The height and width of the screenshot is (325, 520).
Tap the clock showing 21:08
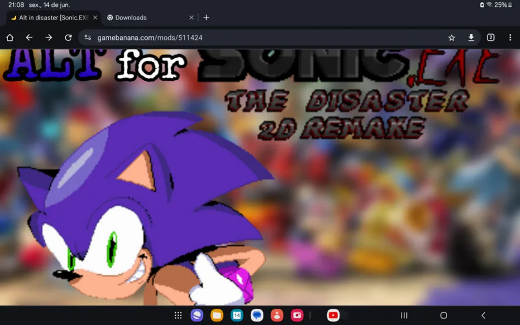tap(16, 5)
